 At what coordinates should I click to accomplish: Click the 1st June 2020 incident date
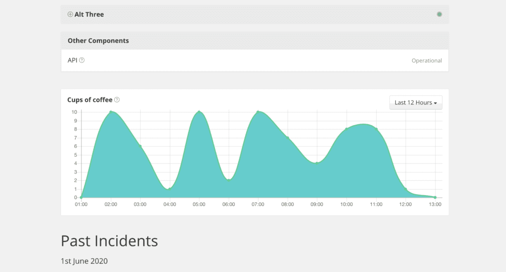84,261
